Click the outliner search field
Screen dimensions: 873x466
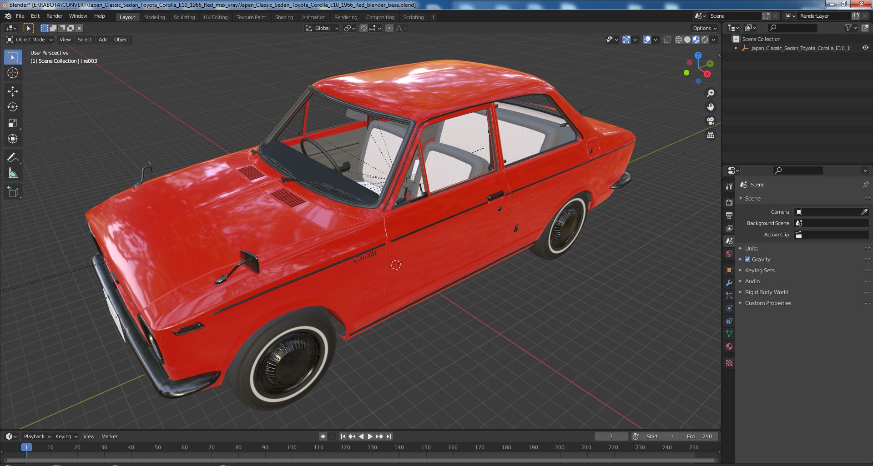click(792, 28)
